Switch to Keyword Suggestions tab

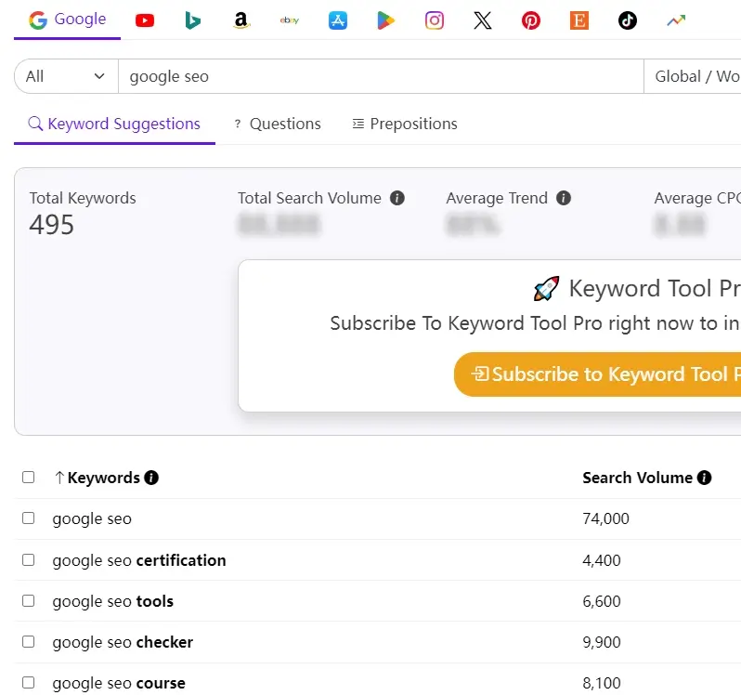(x=114, y=124)
